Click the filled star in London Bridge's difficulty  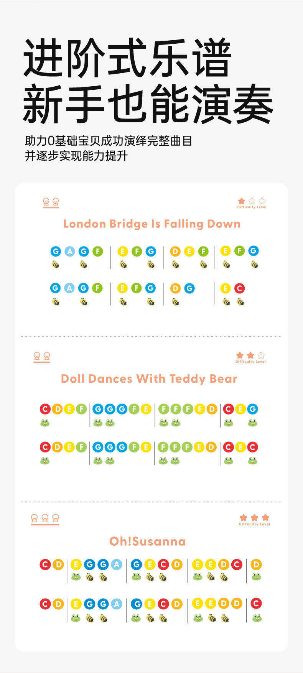[241, 201]
